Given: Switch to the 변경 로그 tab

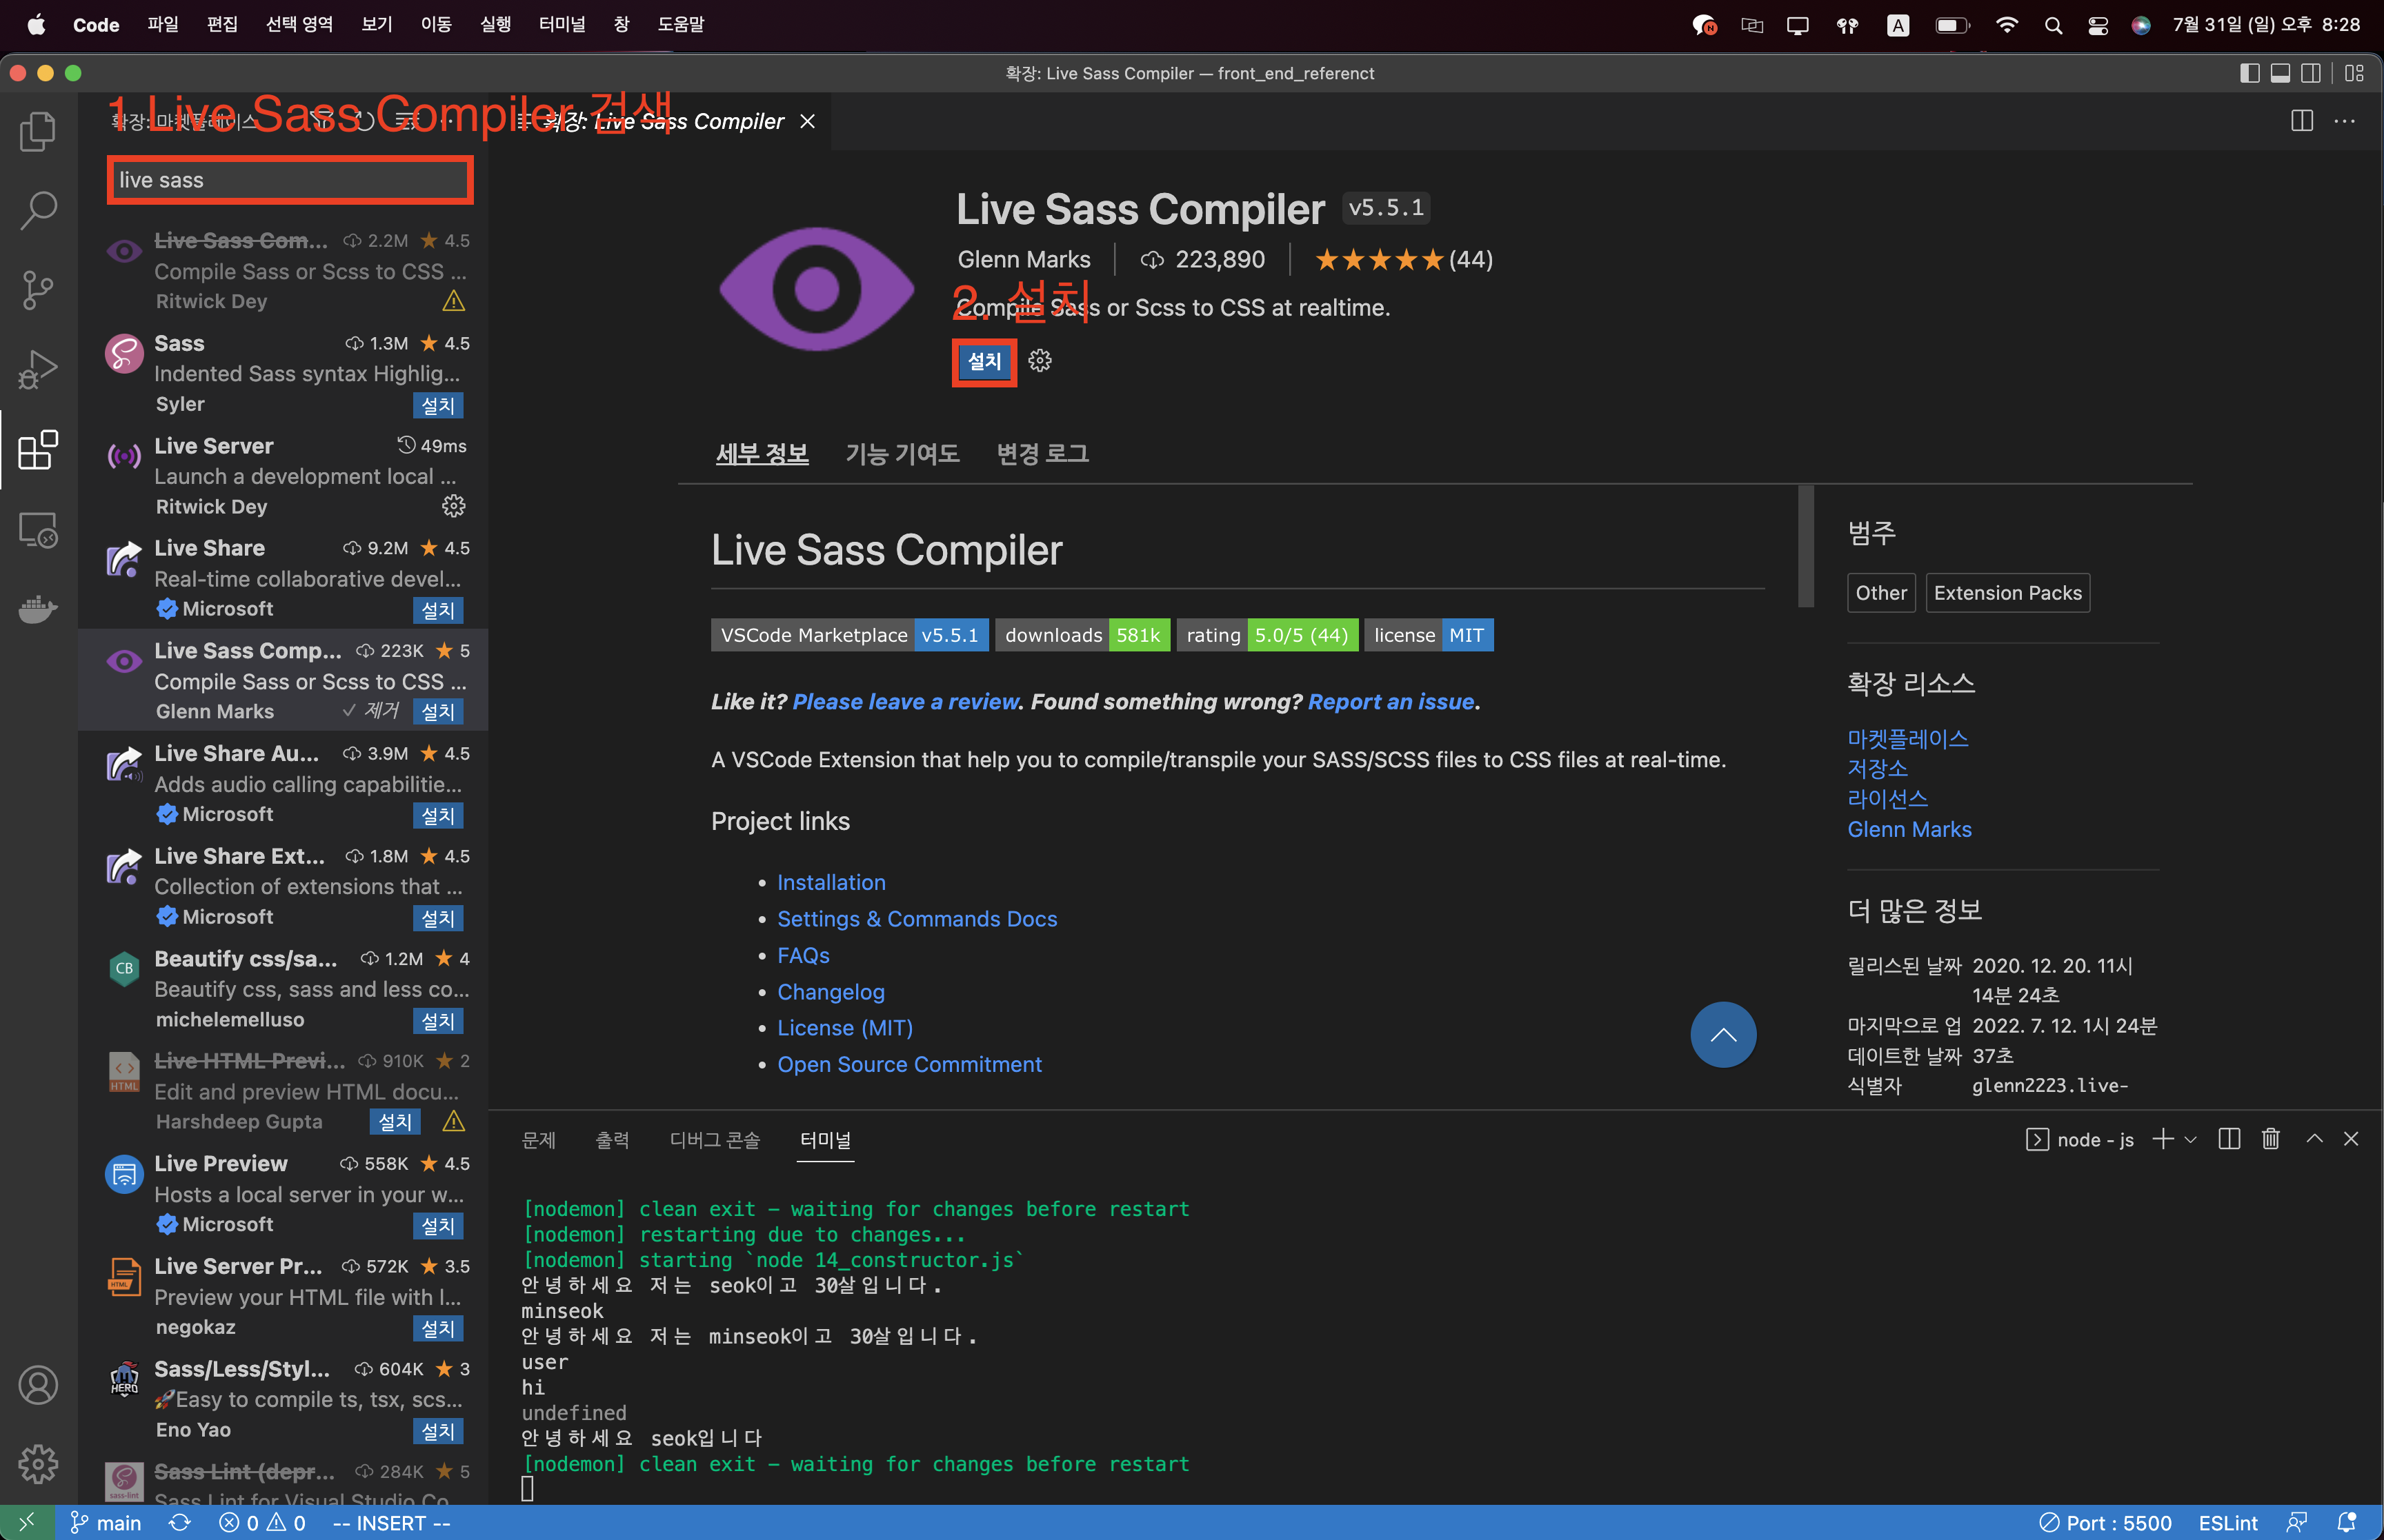Looking at the screenshot, I should coord(1042,454).
